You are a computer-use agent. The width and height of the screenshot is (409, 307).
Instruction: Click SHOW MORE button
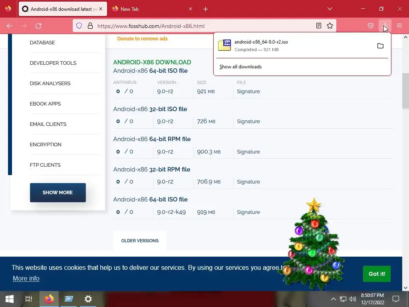click(x=58, y=192)
